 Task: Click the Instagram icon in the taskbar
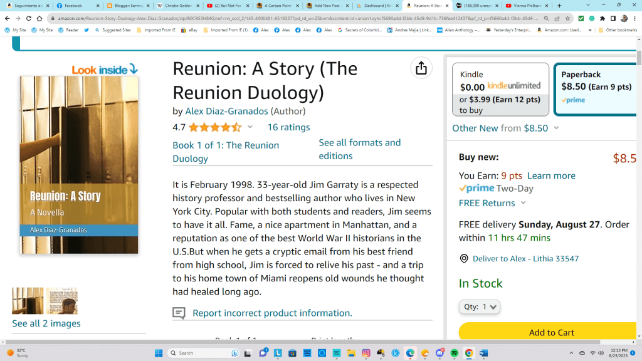pos(366,353)
